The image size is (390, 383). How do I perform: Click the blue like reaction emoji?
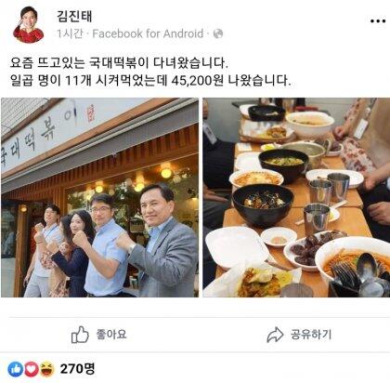(x=16, y=369)
